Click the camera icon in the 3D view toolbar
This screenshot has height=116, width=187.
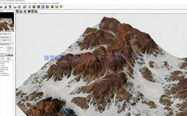21,11
